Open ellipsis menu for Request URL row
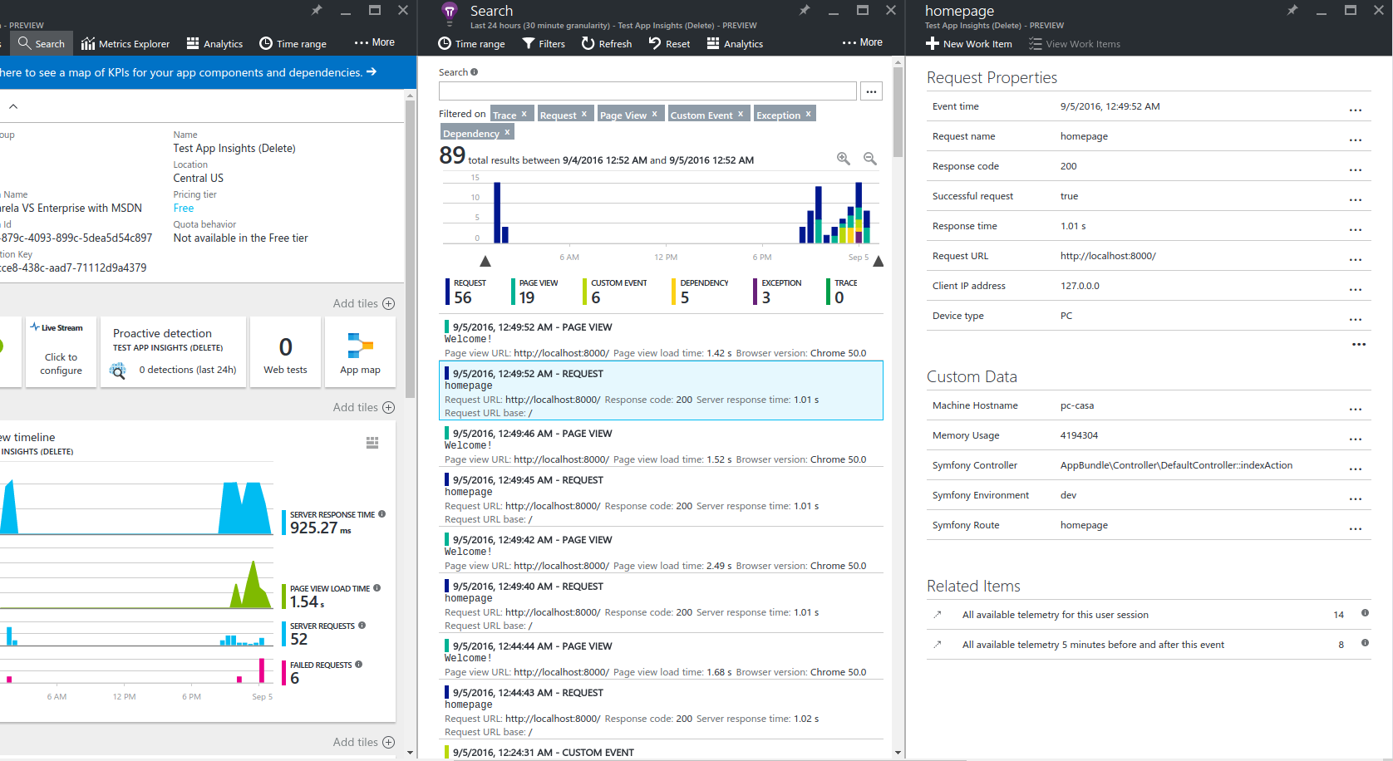 click(1356, 260)
